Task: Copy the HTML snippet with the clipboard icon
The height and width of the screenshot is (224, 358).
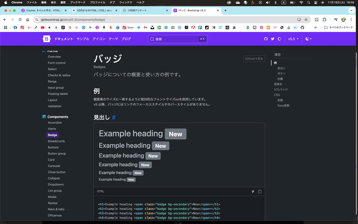Action: (x=260, y=191)
